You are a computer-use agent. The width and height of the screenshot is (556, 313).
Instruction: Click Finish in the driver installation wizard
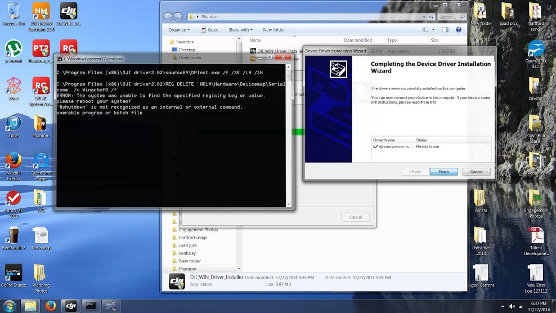(x=443, y=172)
